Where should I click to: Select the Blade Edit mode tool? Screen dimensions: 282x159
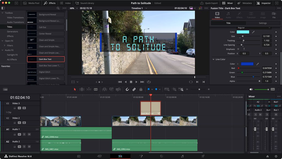96,89
